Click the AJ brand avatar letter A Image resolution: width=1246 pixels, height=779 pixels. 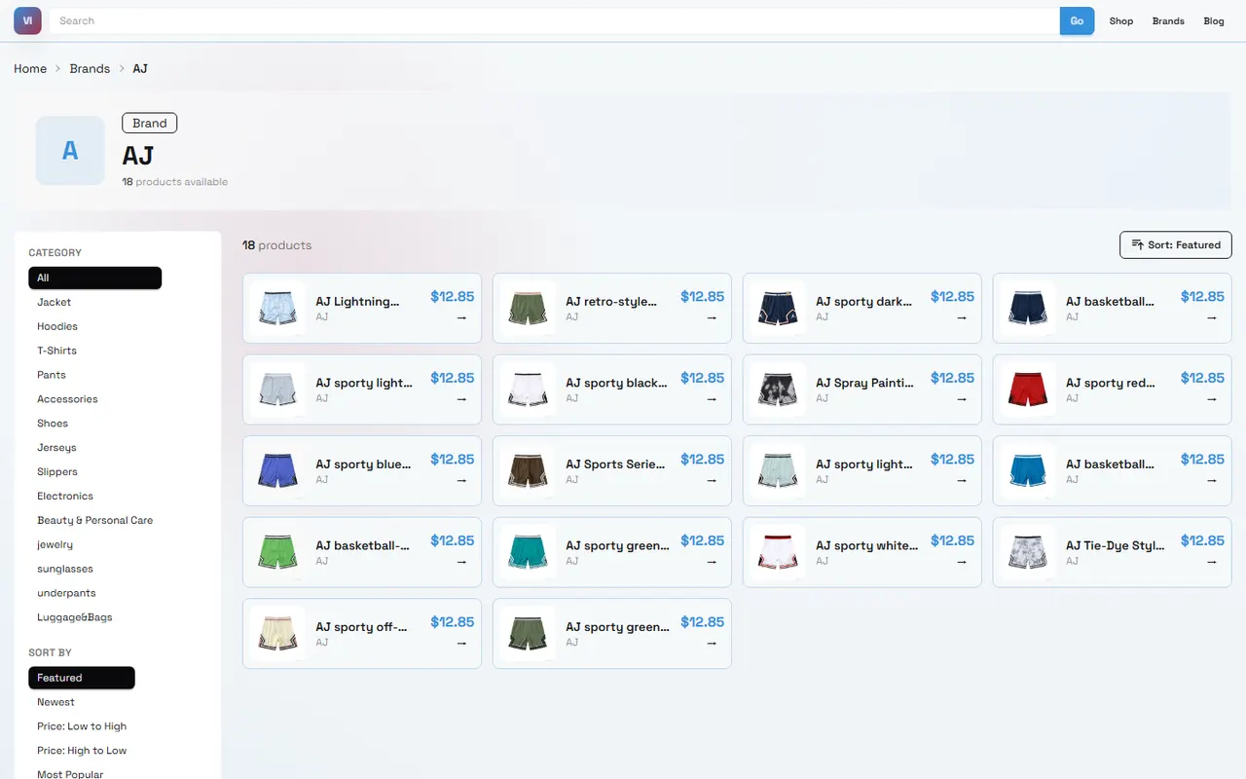pos(70,151)
